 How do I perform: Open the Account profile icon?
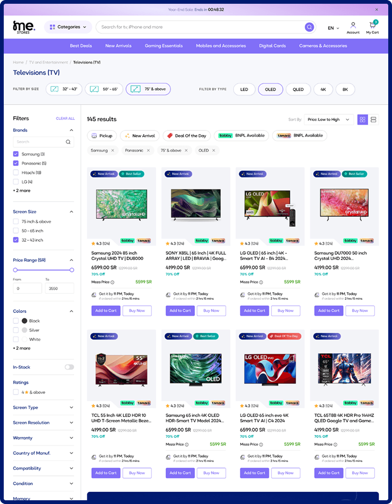pyautogui.click(x=353, y=25)
